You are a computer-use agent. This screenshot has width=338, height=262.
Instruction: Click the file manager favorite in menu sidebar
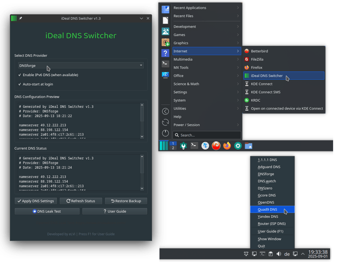click(x=165, y=10)
